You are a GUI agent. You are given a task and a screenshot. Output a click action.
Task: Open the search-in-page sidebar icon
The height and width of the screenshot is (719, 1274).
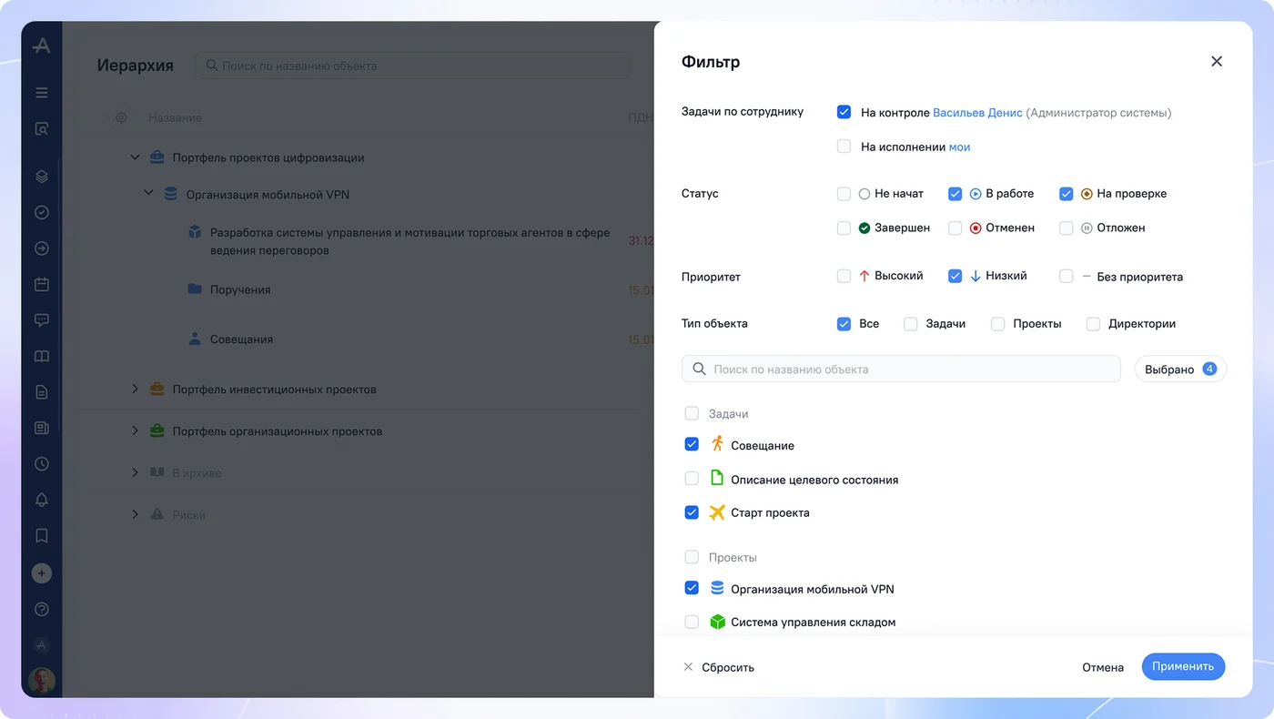tap(42, 129)
